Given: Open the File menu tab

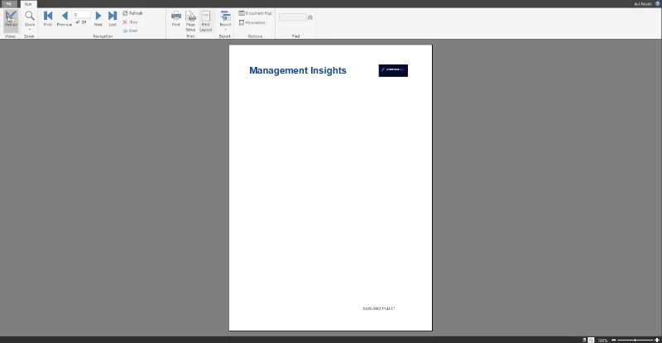Looking at the screenshot, I should point(9,4).
